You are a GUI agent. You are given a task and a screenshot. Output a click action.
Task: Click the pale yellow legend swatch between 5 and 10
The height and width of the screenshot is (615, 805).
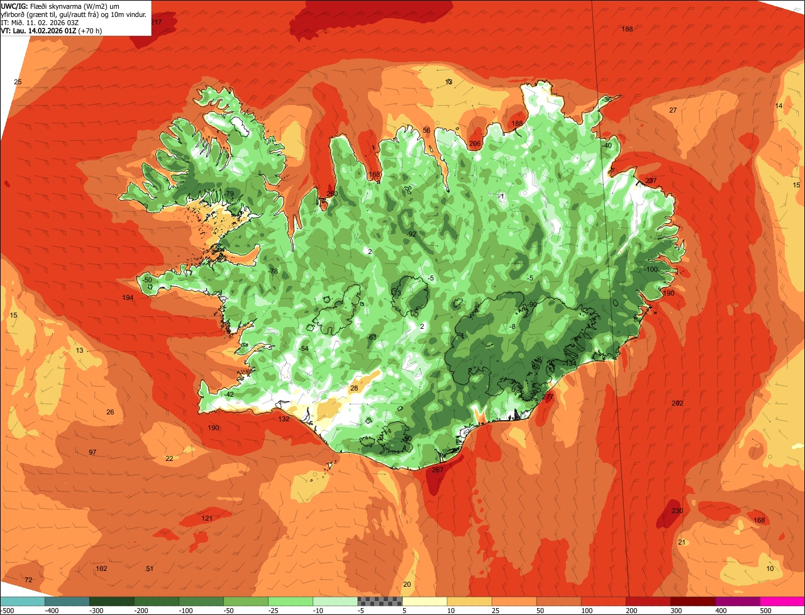coord(425,602)
